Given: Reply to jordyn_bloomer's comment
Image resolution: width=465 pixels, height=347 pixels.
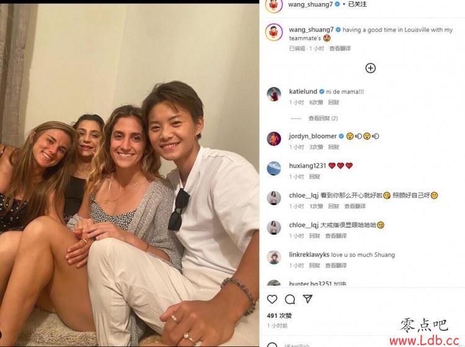Looking at the screenshot, I should tap(334, 147).
